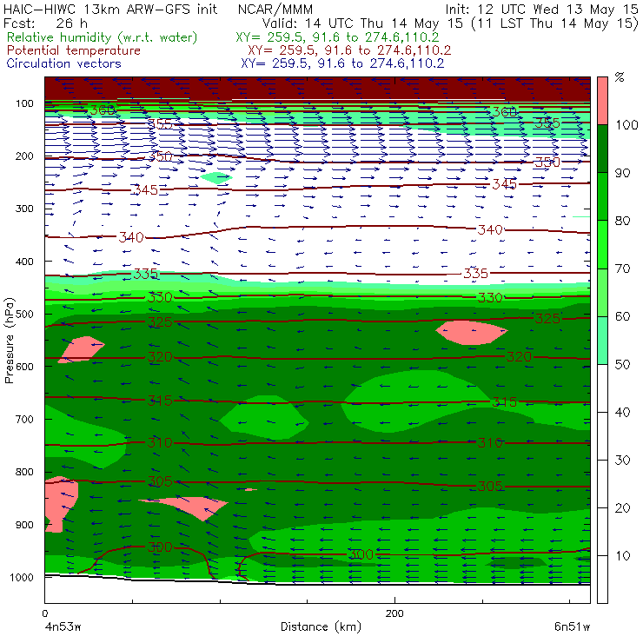Screen dimensions: 643x643
Task: Click the green 'Relative humidity (w.r.t. water)' legend label
Action: coord(103,37)
